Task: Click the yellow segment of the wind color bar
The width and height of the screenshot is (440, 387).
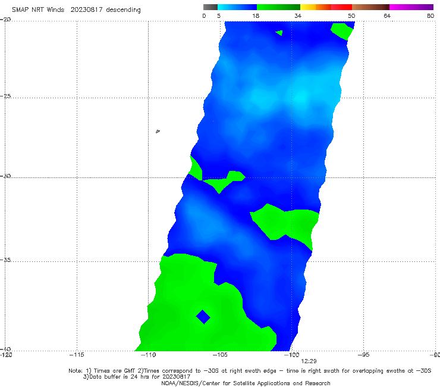Action: [308, 7]
